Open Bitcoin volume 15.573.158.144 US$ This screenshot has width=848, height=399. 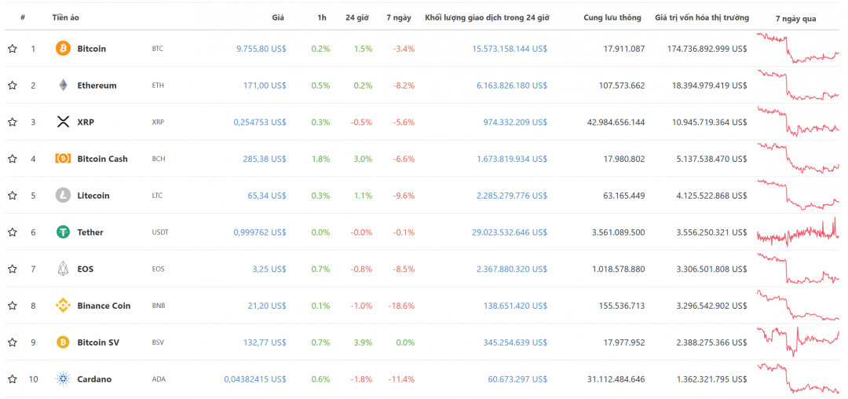[510, 49]
